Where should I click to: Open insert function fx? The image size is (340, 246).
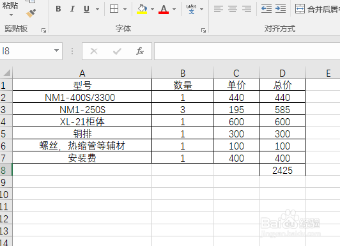[140, 51]
